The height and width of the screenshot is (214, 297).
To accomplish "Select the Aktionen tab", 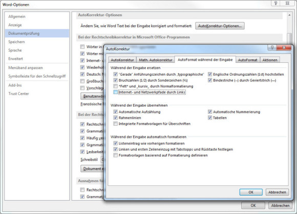I will click(x=270, y=60).
